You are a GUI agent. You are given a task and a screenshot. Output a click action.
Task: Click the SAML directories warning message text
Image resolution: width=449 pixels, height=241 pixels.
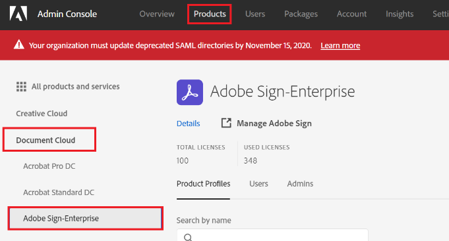pyautogui.click(x=170, y=45)
